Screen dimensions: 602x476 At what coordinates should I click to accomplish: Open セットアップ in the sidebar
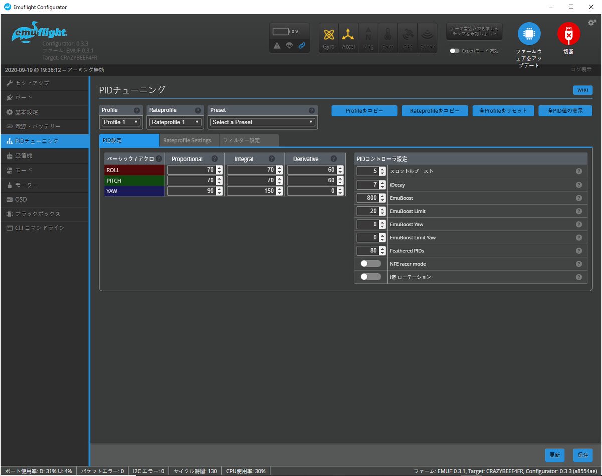coord(45,83)
